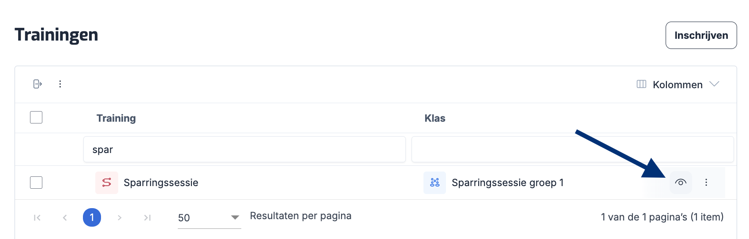Open the Sparringssessie row three-dot menu

[706, 183]
